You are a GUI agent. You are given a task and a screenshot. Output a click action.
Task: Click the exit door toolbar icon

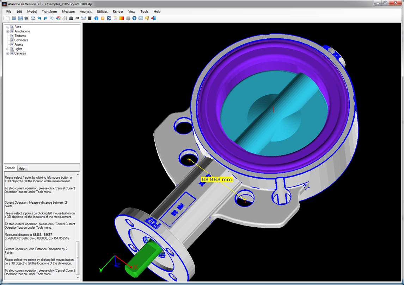coord(153,18)
